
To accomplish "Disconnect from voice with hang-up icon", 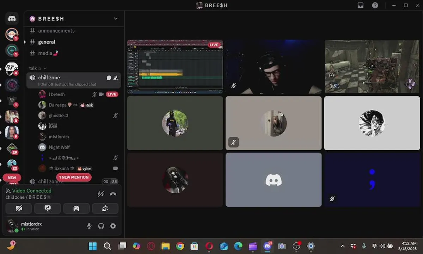I will (x=113, y=194).
